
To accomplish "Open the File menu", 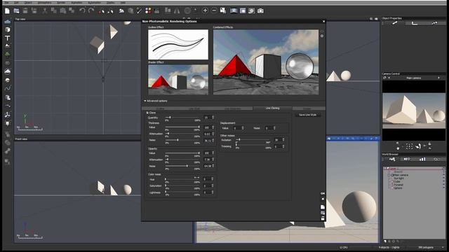I will 6,3.
